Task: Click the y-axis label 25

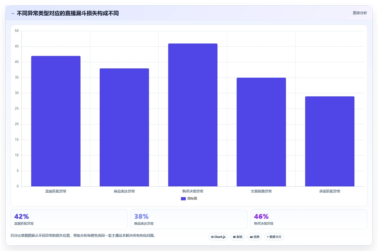Action: (x=17, y=109)
